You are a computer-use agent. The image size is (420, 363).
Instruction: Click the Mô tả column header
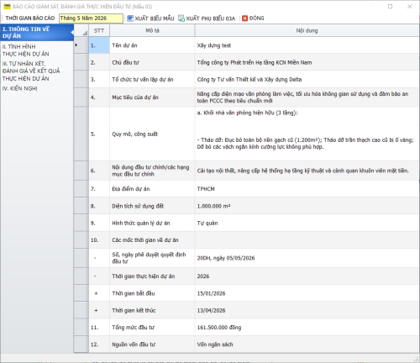pyautogui.click(x=152, y=30)
